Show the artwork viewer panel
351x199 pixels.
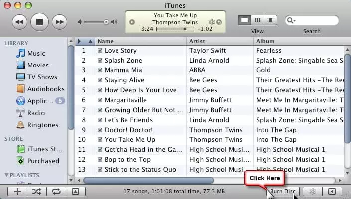[x=76, y=191]
